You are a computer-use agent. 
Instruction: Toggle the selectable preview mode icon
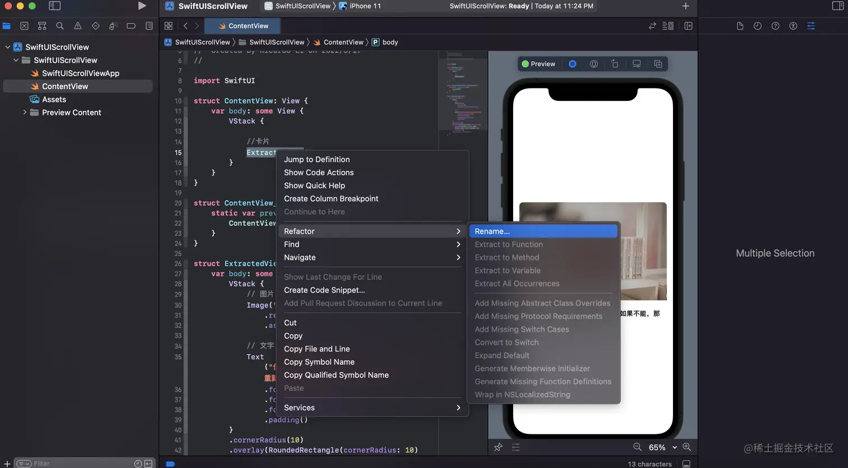(573, 64)
